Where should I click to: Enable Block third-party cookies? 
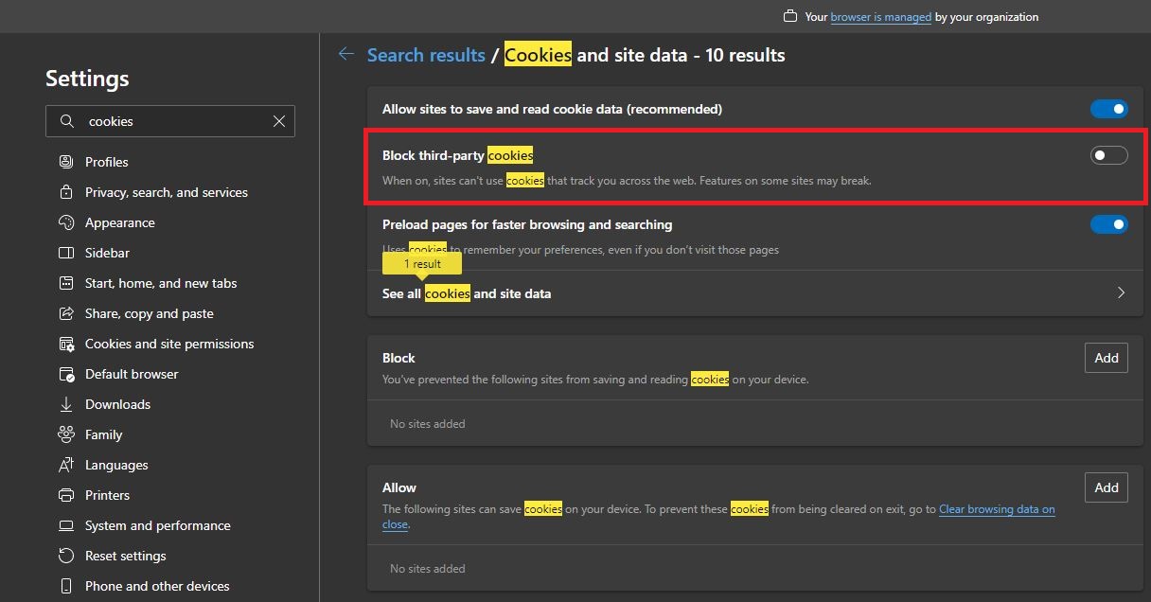coord(1107,154)
